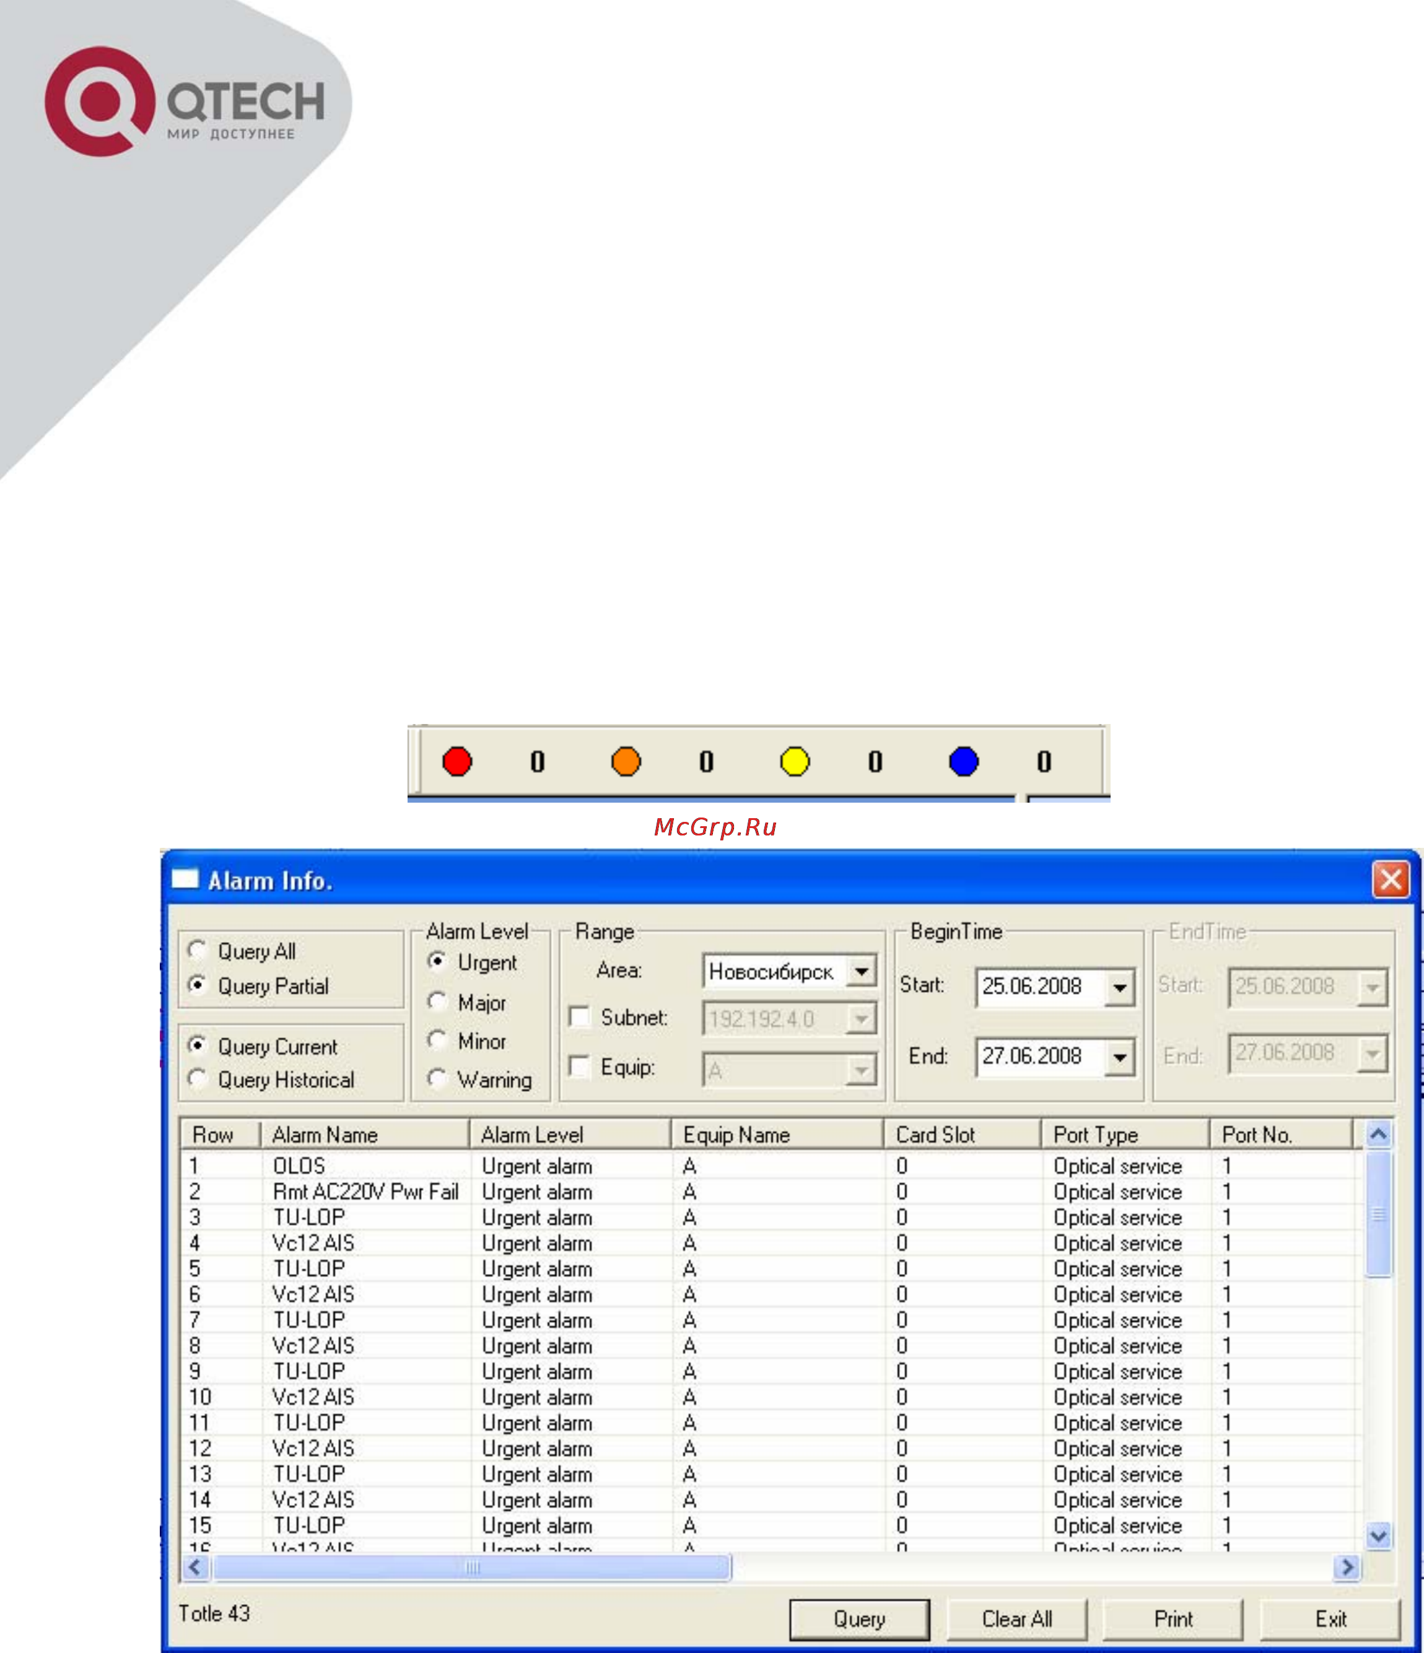Open the Subnet dropdown 192.192.4.0
Screen dimensions: 1424x1653
(x=862, y=1019)
